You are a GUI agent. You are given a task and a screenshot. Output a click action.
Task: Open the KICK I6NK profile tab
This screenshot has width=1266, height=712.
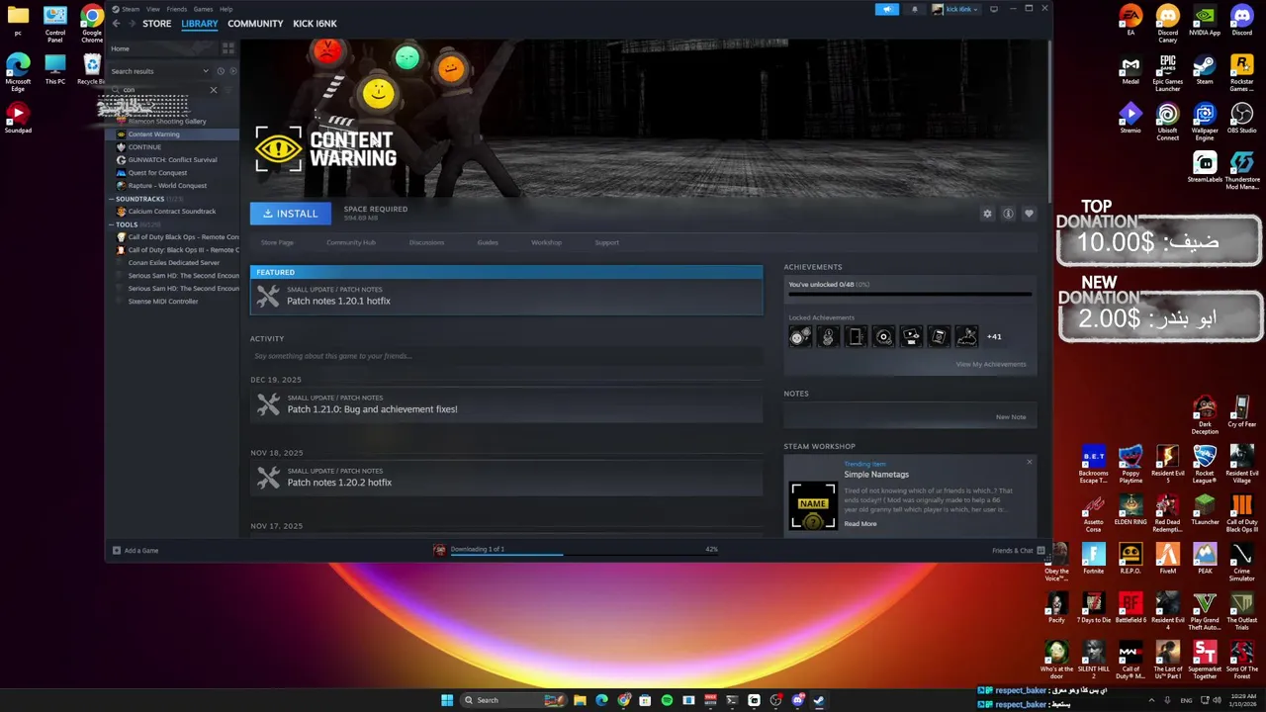[315, 24]
